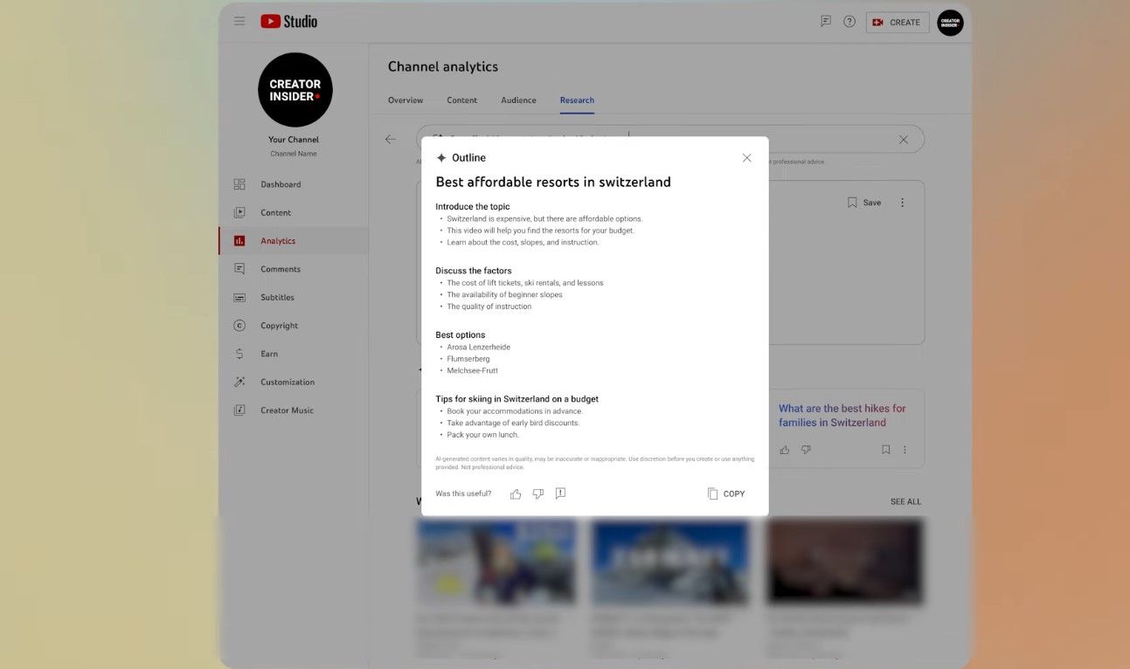This screenshot has width=1130, height=669.
Task: Click the CREATE button in the header
Action: tap(897, 22)
